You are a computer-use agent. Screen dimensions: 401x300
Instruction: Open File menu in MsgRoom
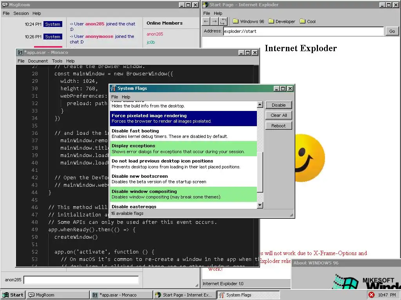click(6, 13)
